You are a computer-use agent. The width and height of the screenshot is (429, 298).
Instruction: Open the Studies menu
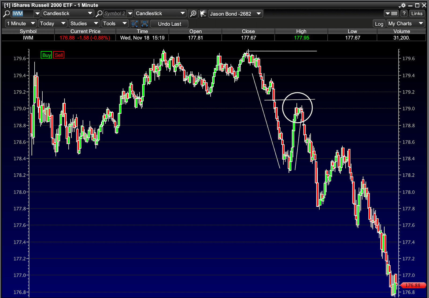point(84,24)
